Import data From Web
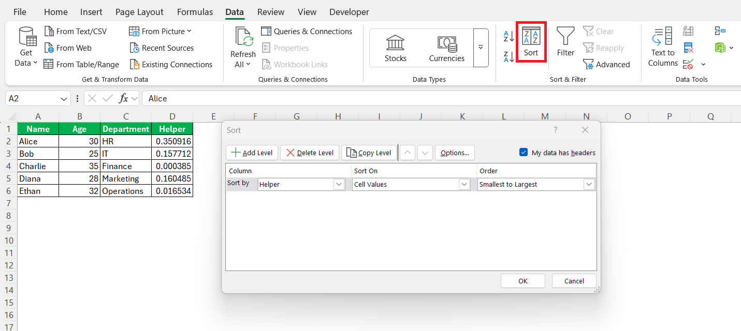741x331 pixels. pyautogui.click(x=68, y=48)
